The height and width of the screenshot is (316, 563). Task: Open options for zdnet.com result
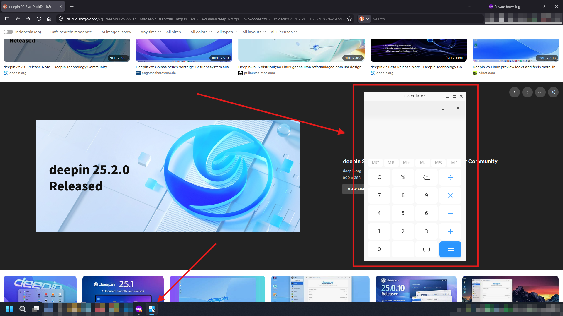coord(555,73)
